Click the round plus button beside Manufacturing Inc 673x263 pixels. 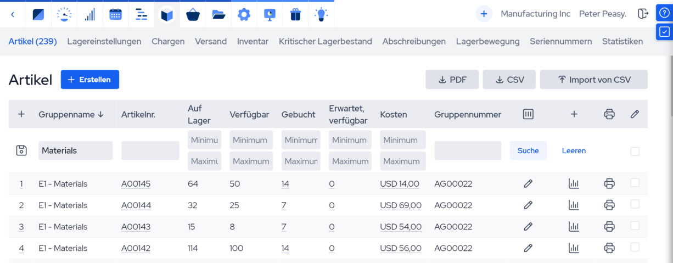tap(484, 14)
